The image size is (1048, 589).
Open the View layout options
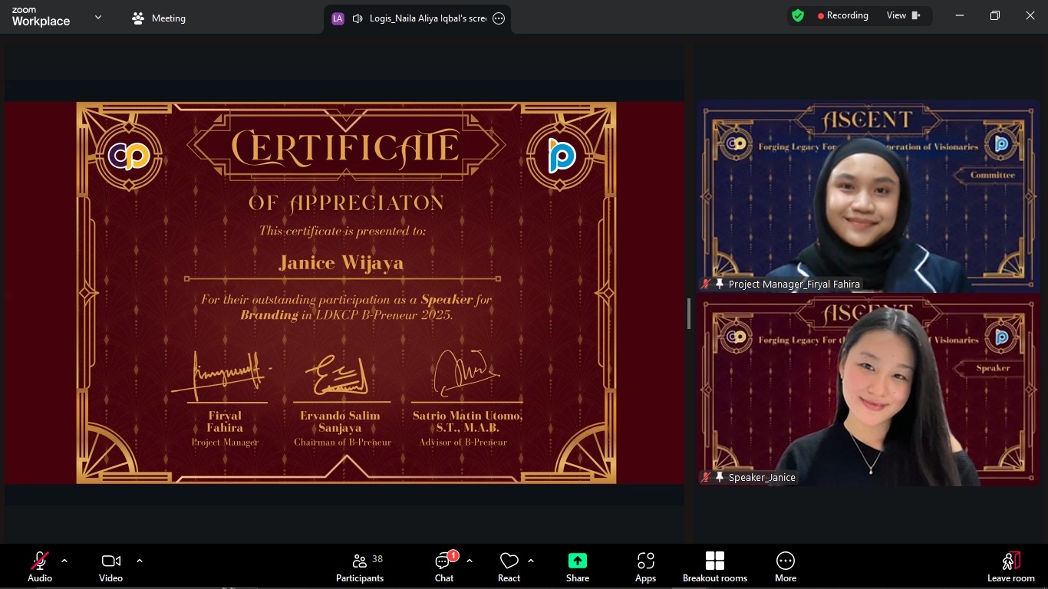[903, 15]
